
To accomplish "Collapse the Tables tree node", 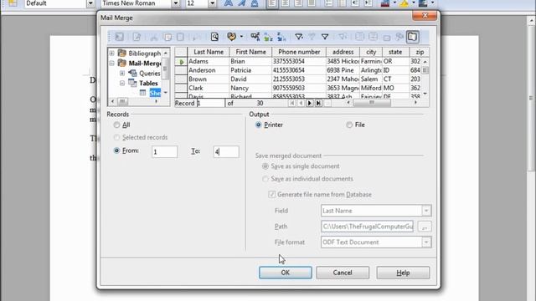I will (122, 83).
